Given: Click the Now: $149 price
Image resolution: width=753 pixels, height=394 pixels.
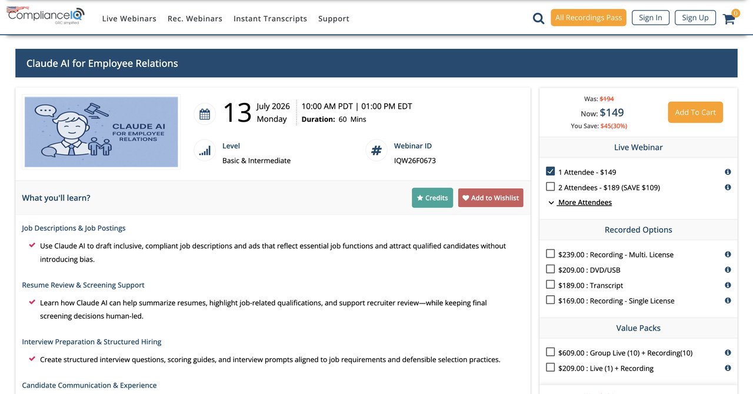Looking at the screenshot, I should pyautogui.click(x=602, y=112).
